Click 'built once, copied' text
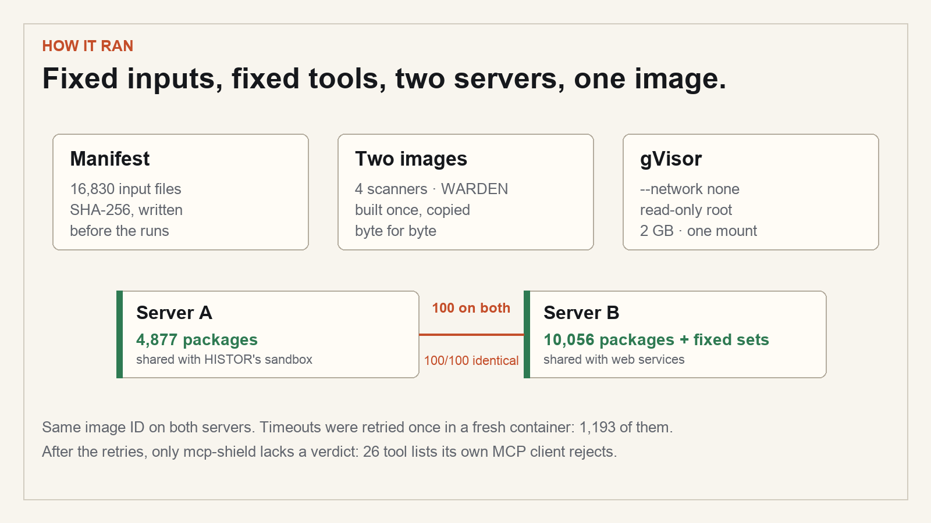 413,210
